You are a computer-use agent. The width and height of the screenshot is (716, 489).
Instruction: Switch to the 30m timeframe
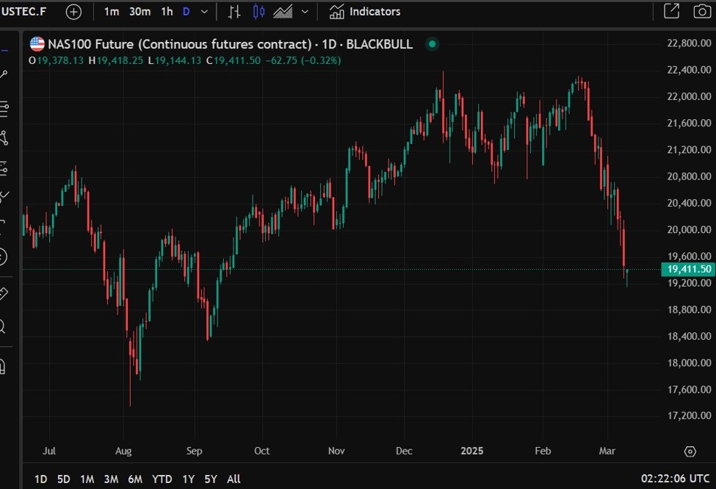140,12
